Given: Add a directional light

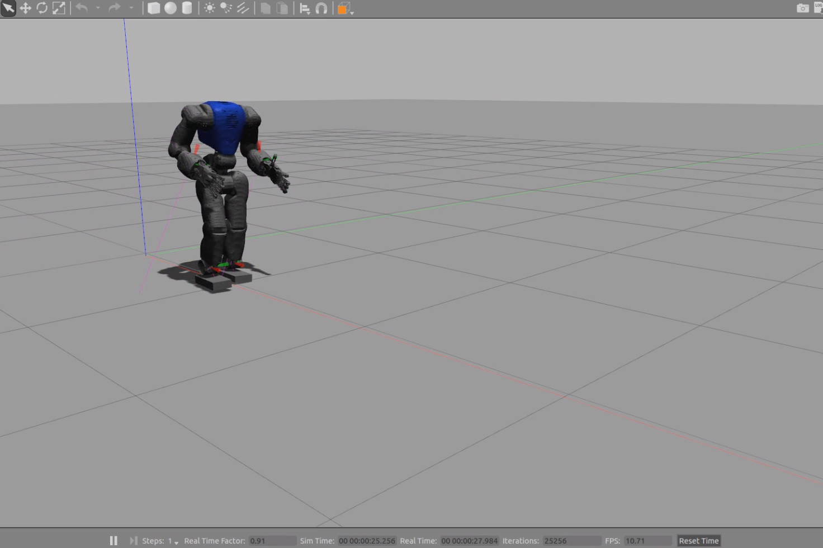Looking at the screenshot, I should 243,8.
